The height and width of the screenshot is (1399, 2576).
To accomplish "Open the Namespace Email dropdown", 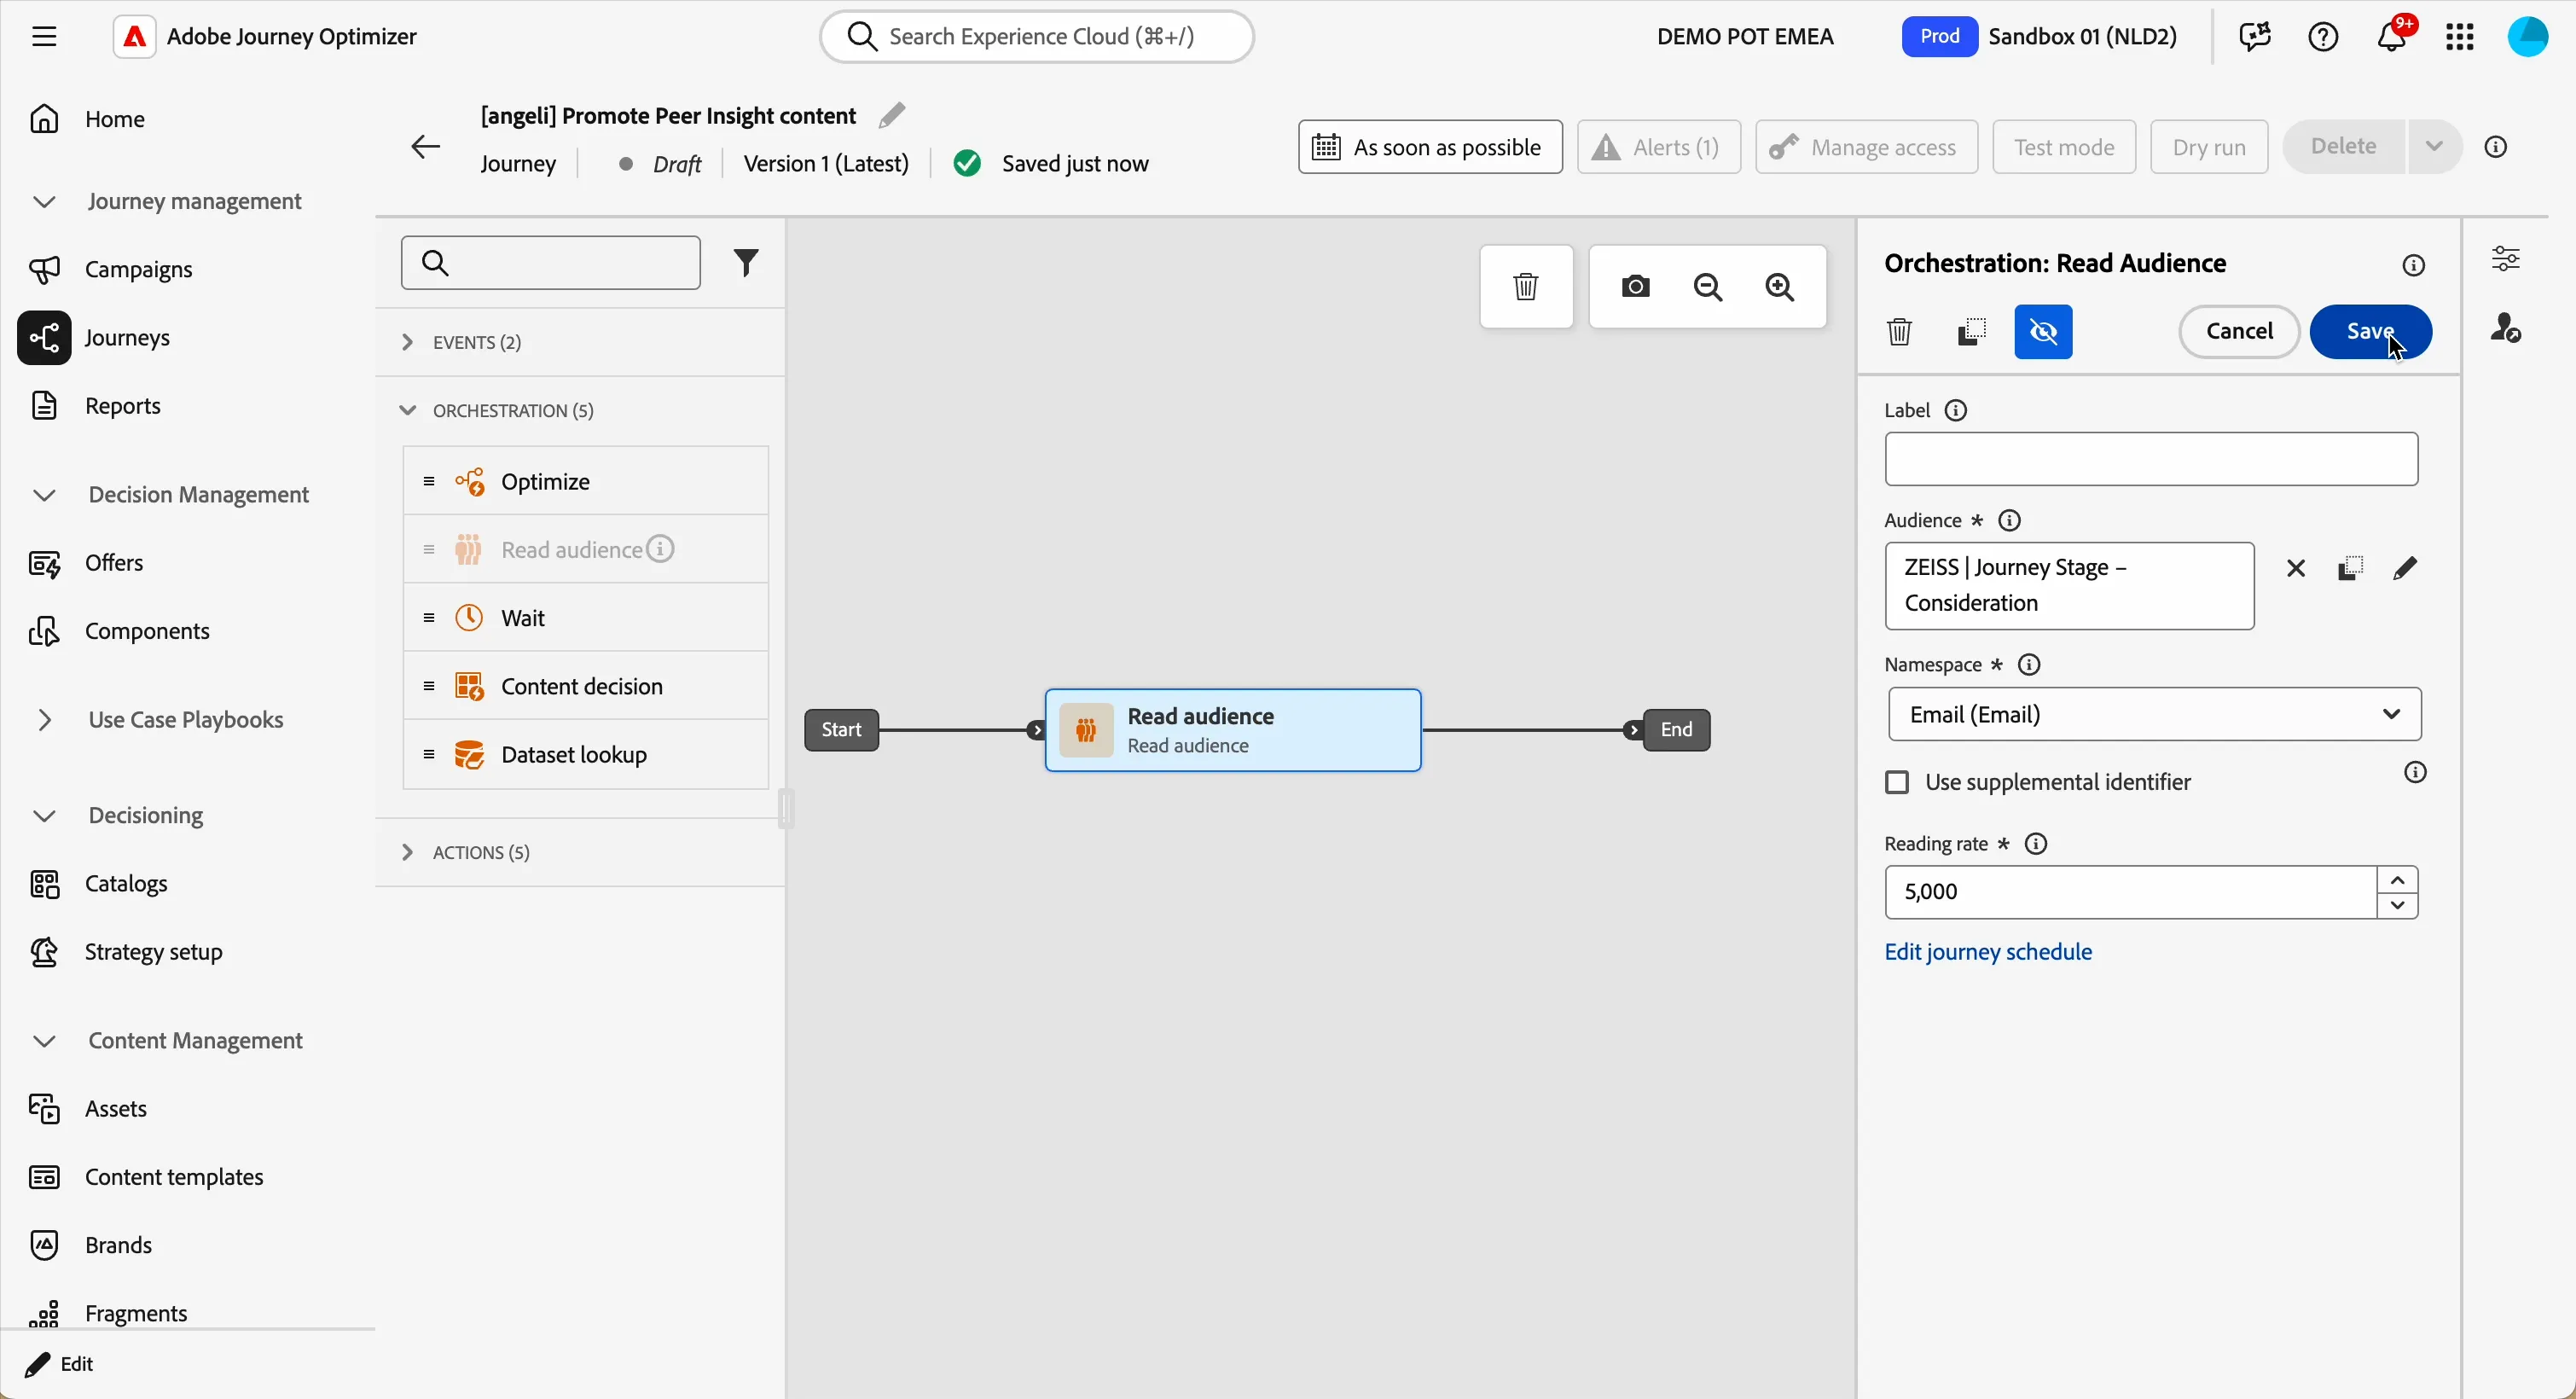I will (2155, 715).
